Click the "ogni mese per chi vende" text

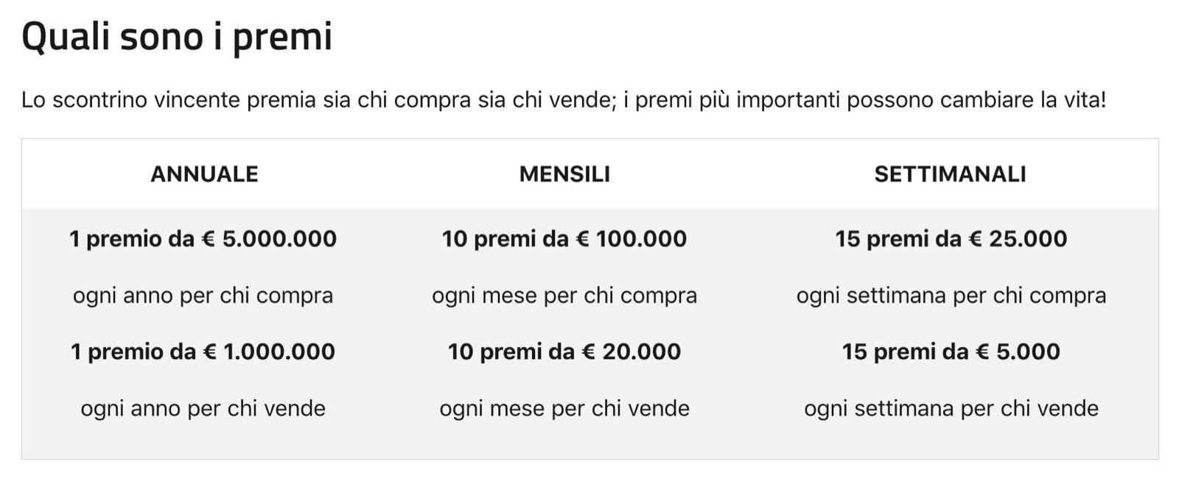pos(564,408)
